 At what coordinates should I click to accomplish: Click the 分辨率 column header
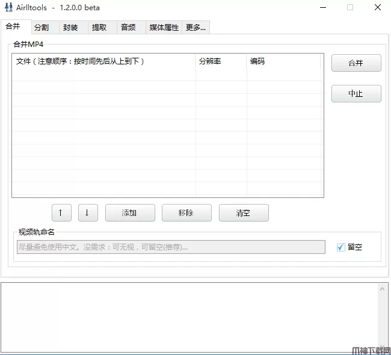tap(220, 61)
